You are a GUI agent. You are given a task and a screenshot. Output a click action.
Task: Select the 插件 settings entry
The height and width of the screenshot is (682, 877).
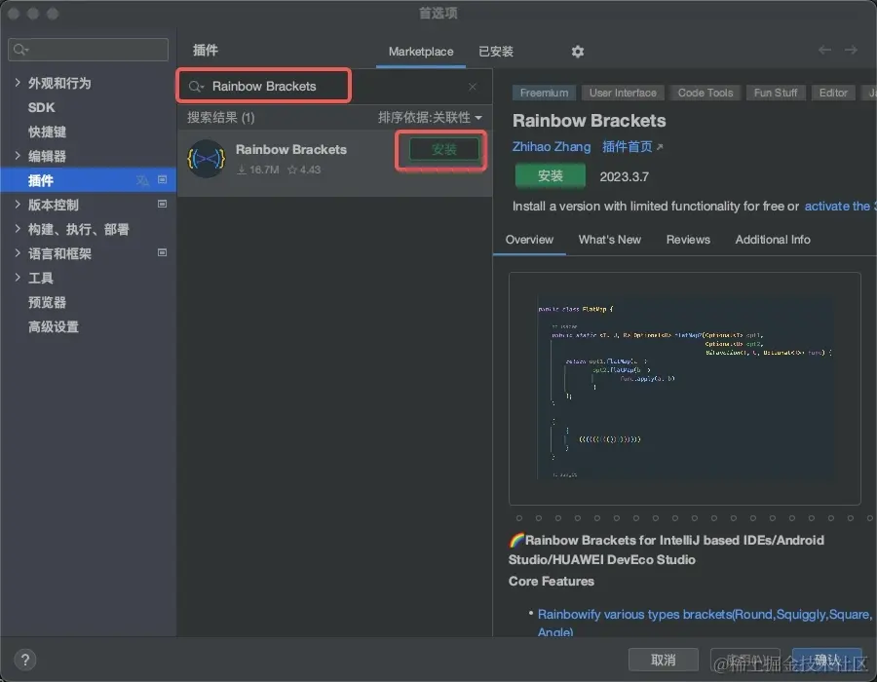tap(89, 180)
